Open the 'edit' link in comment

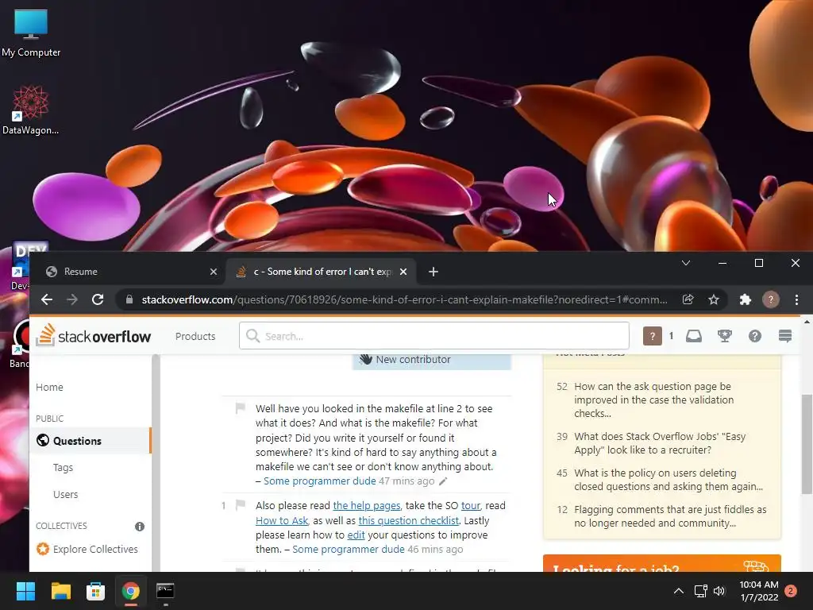coord(356,535)
